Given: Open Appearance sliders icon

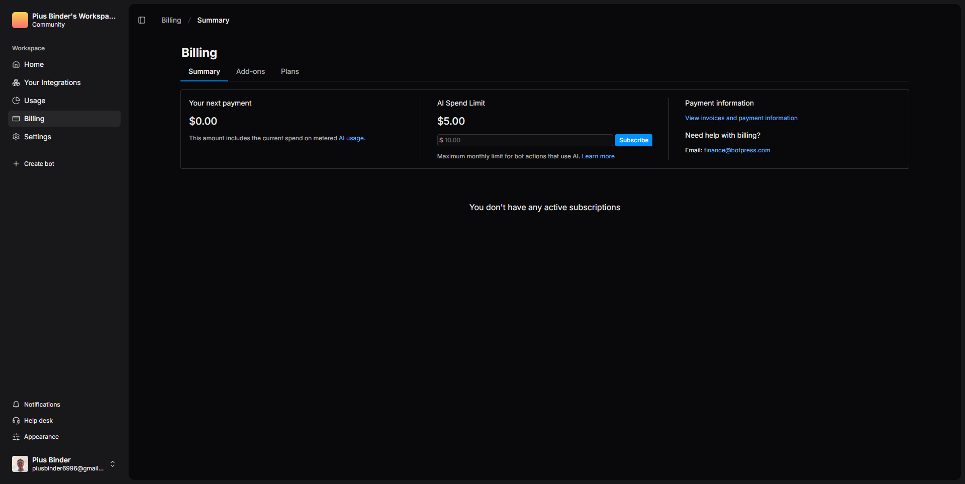Looking at the screenshot, I should (16, 437).
